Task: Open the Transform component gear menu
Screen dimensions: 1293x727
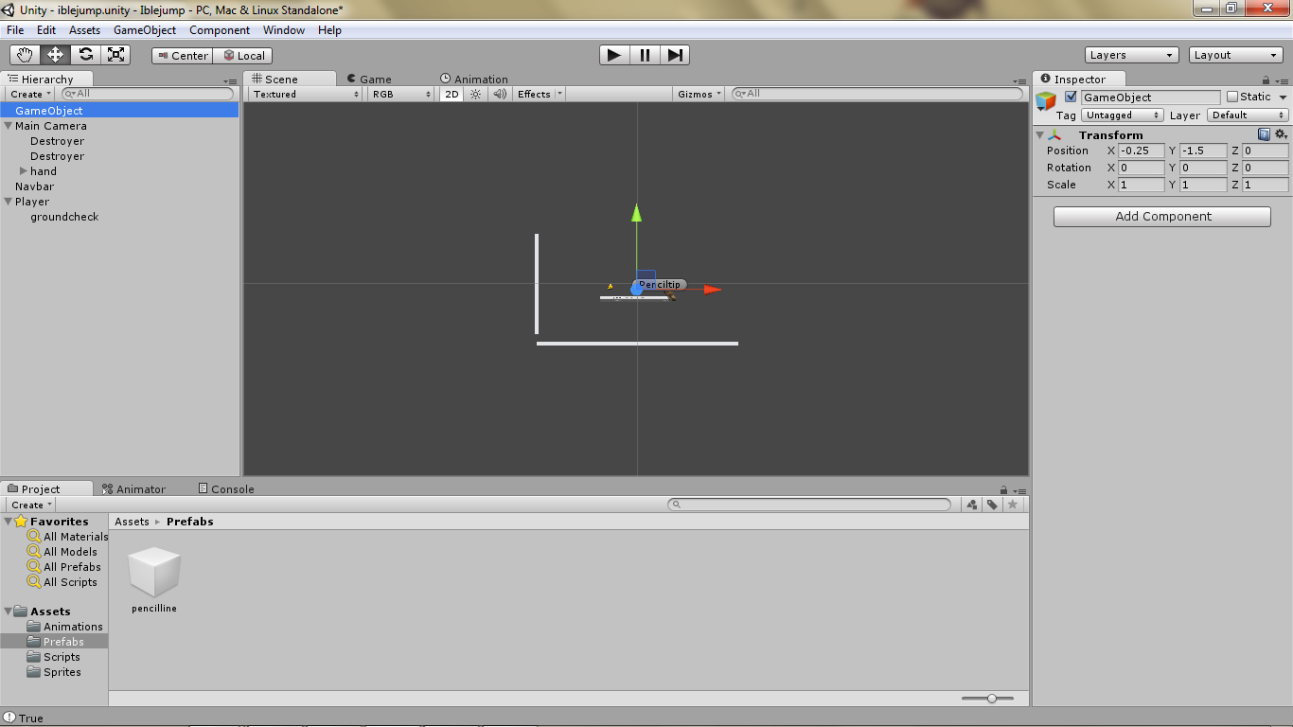Action: click(x=1281, y=134)
